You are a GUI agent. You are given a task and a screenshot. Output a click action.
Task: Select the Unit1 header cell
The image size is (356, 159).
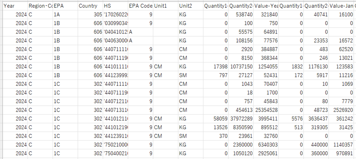pyautogui.click(x=165, y=6)
